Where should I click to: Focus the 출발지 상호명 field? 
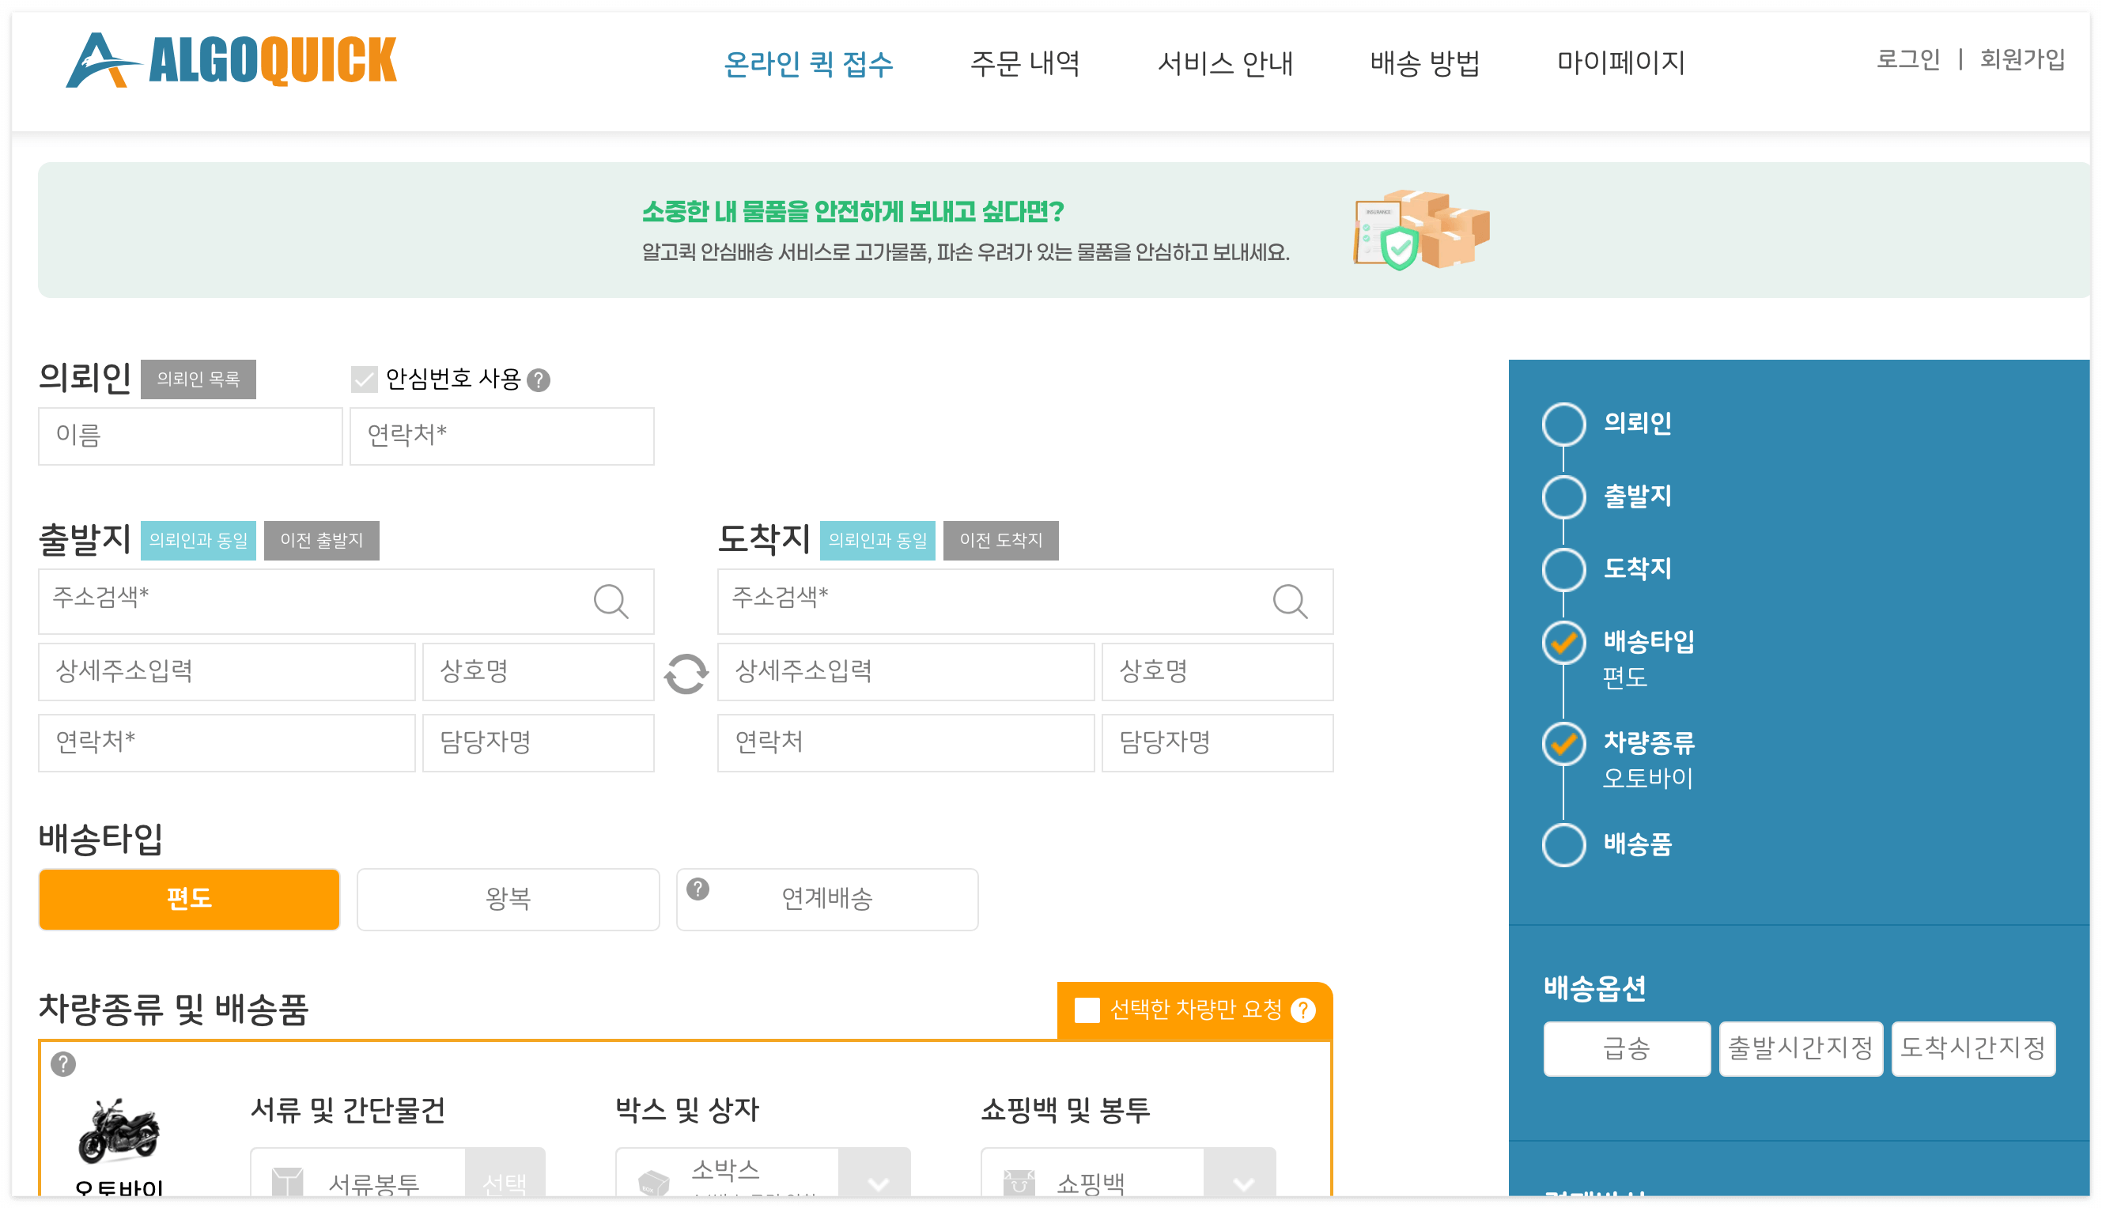[x=538, y=671]
